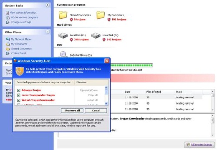Viewport: 217px width, 150px height.
Task: Click the My Network Places icon
Action: [x=8, y=39]
